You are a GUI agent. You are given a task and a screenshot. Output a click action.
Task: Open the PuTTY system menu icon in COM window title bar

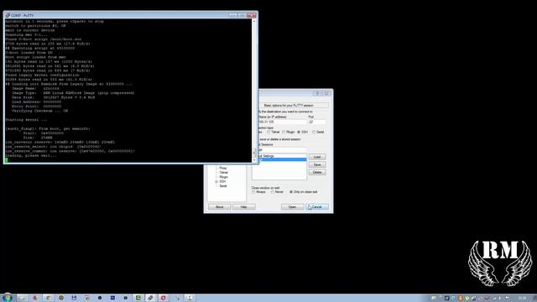tap(8, 15)
